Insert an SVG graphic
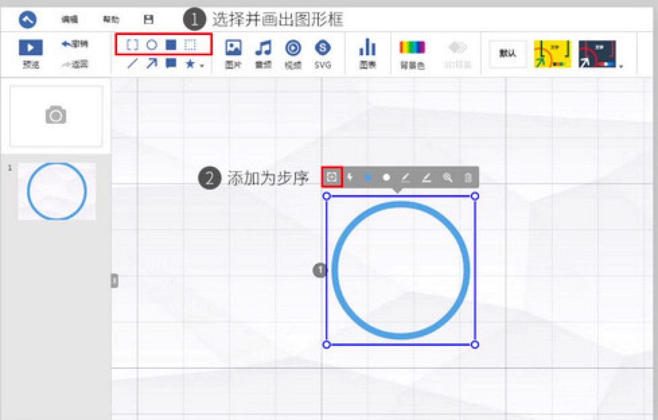 click(323, 53)
